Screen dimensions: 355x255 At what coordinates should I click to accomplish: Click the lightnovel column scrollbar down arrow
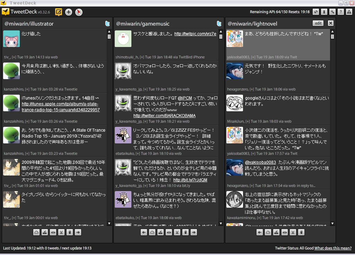coord(332,224)
